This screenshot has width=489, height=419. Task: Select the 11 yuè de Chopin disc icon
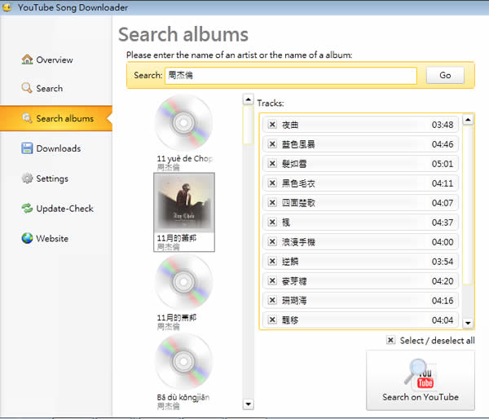point(183,122)
